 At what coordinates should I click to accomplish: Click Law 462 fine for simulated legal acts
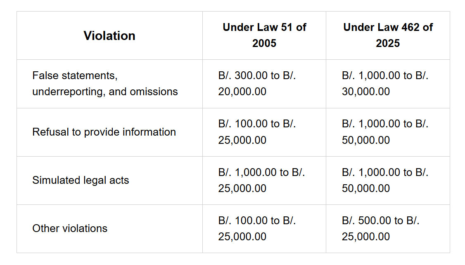[388, 181]
